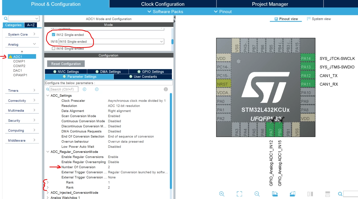Open the GPIO Settings tab
This screenshot has width=358, height=199.
pyautogui.click(x=150, y=72)
